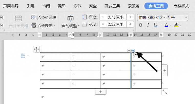The height and width of the screenshot is (104, 195).
Task: Toggle bold formatting
Action: [141, 25]
